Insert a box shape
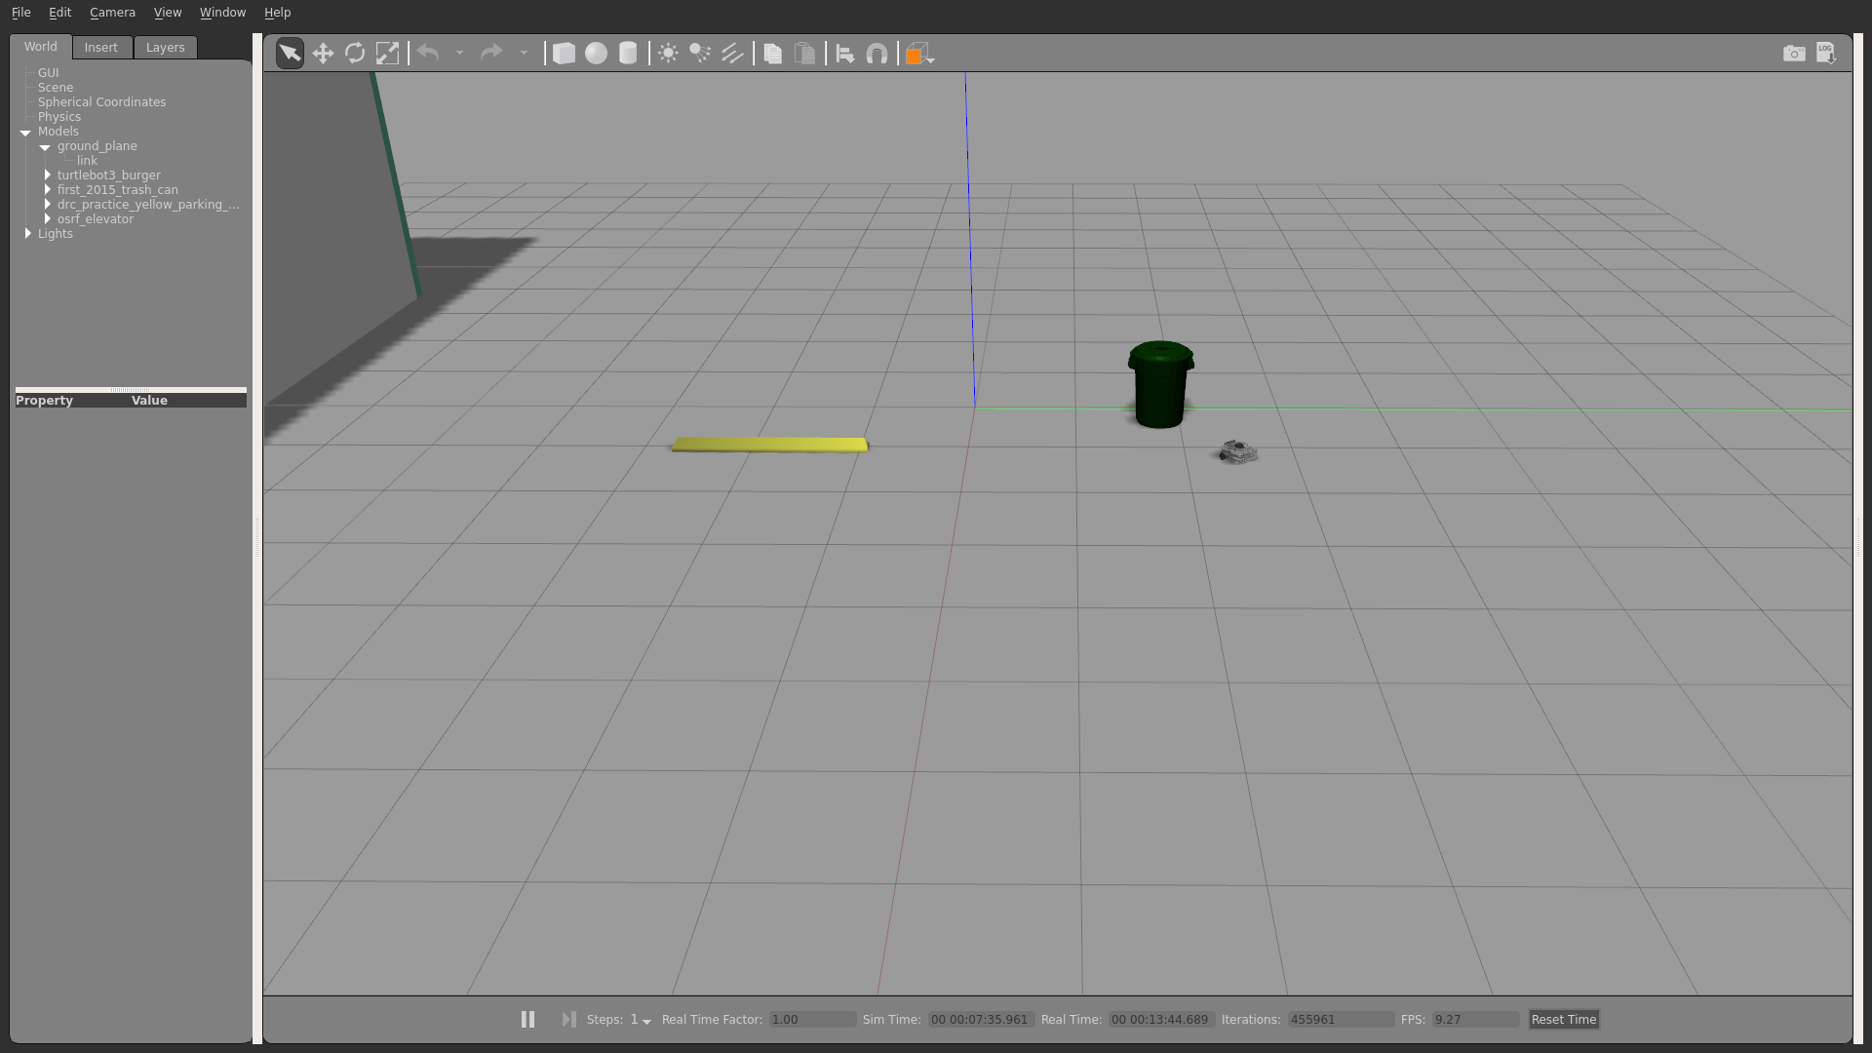The image size is (1872, 1053). coord(564,54)
